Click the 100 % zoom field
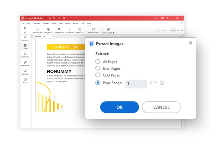The image size is (218, 147). (x=174, y=30)
